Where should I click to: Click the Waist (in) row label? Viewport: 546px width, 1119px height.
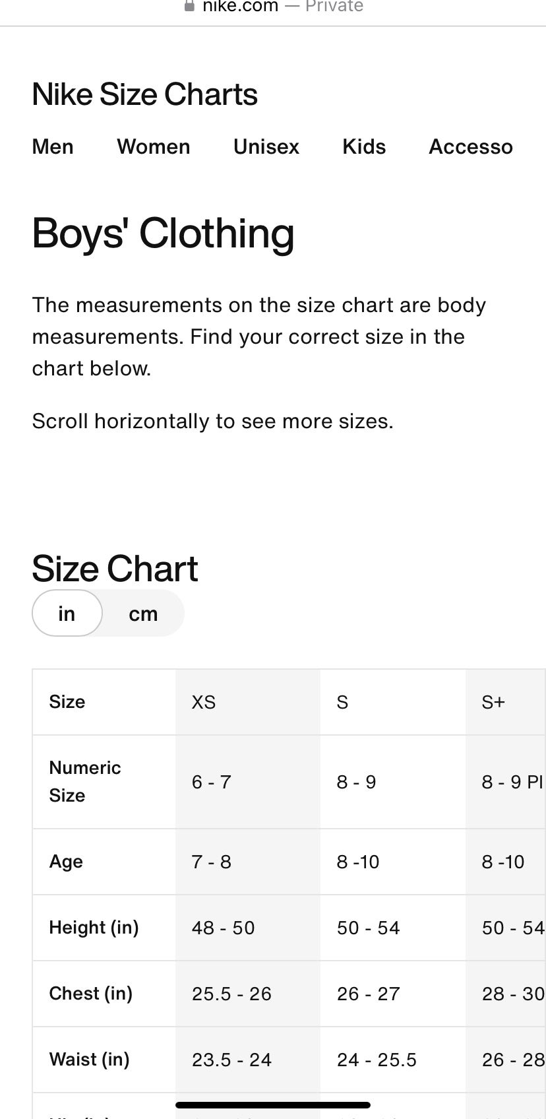click(x=90, y=1060)
